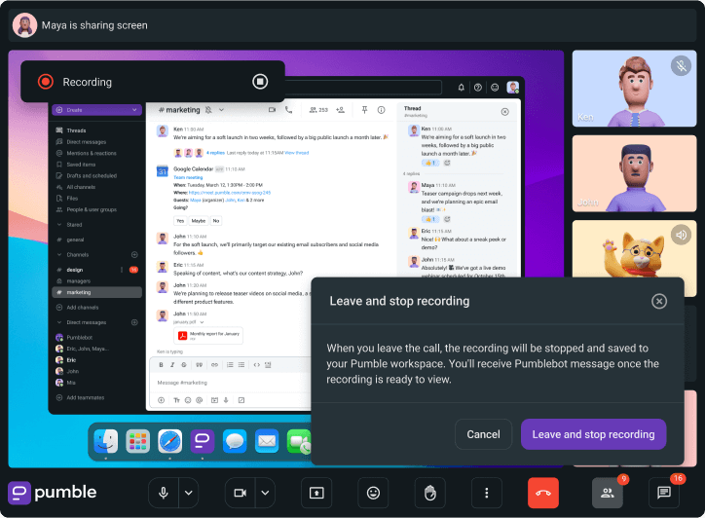Click Yes on the calendar invite
This screenshot has height=518, width=705.
180,221
